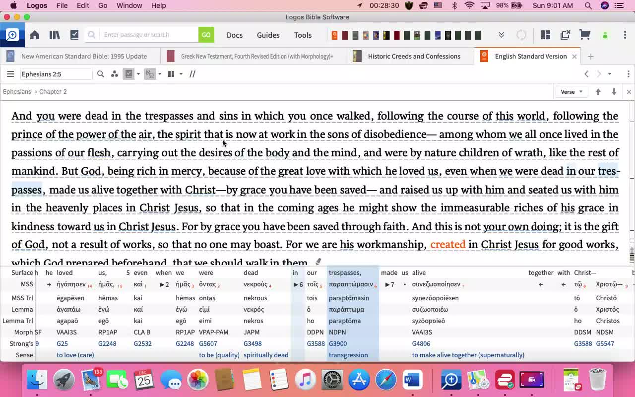Open the Tools menu
635x397 pixels.
(x=303, y=35)
